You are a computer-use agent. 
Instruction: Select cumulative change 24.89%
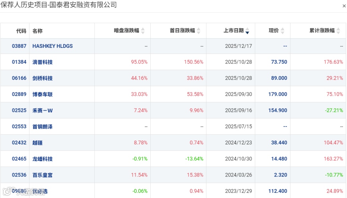(334, 191)
